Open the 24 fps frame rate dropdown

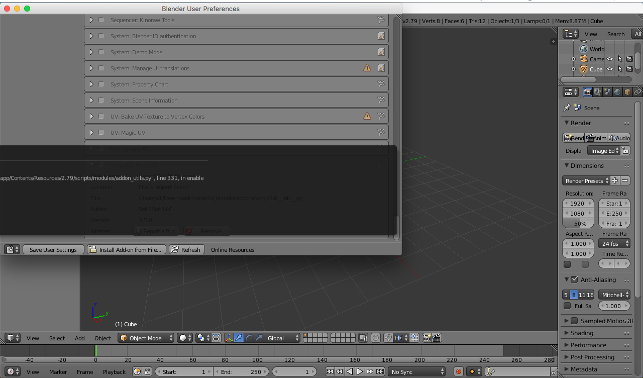pyautogui.click(x=614, y=243)
